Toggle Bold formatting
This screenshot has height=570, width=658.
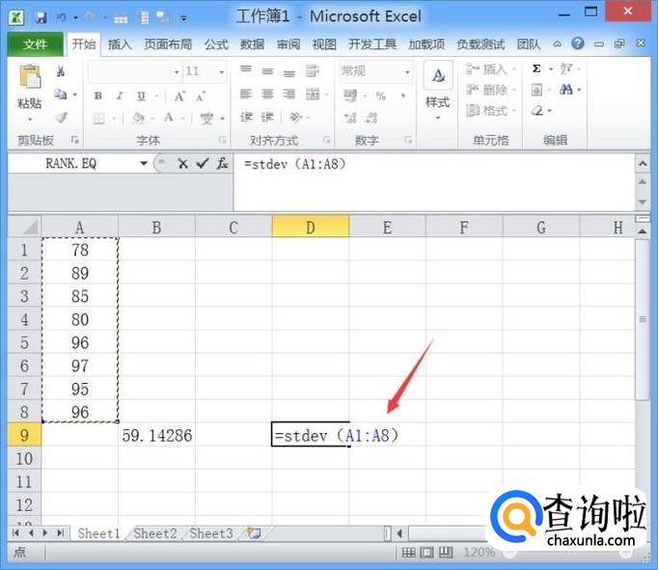click(x=98, y=96)
